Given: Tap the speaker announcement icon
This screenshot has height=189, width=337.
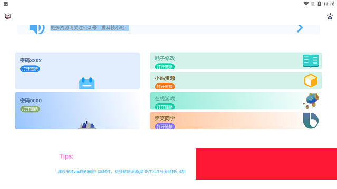Looking at the screenshot, I should coord(37,29).
